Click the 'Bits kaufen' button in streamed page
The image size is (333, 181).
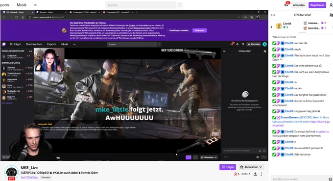click(254, 44)
